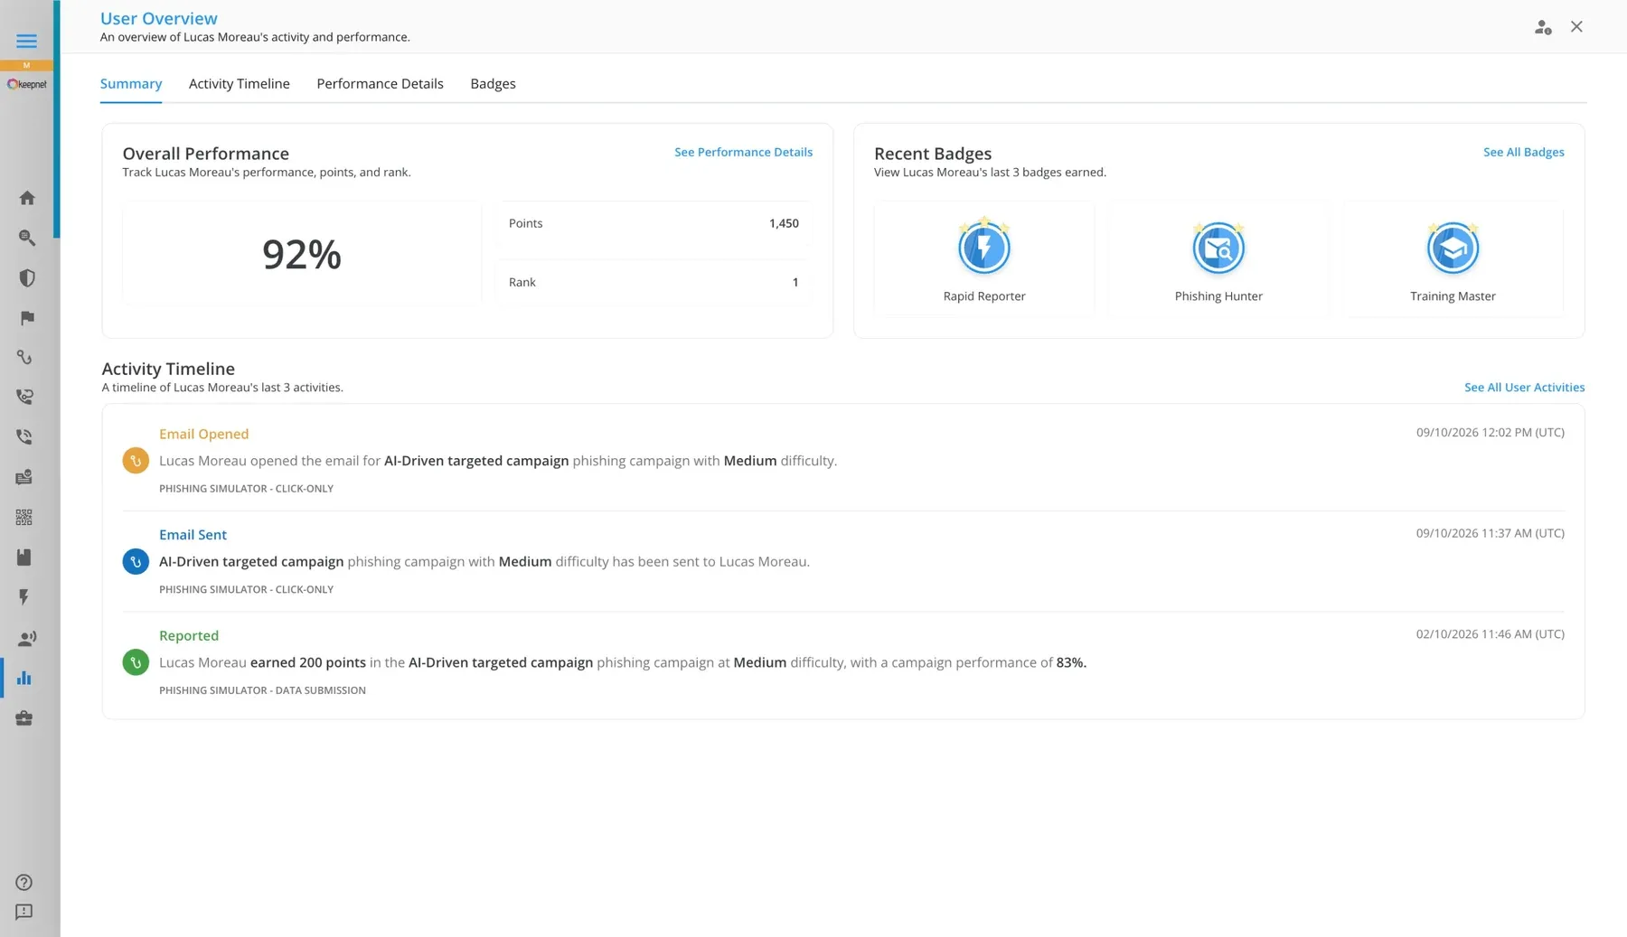Select the Training Master badge
Screen dimensions: 1627x937
[x=1453, y=259]
